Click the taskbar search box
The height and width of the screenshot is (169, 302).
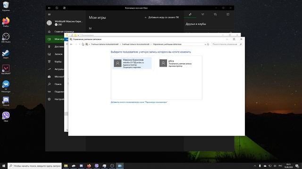point(34,166)
